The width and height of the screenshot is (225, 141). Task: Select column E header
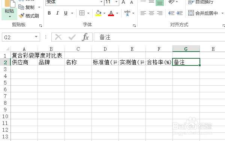(x=132, y=49)
